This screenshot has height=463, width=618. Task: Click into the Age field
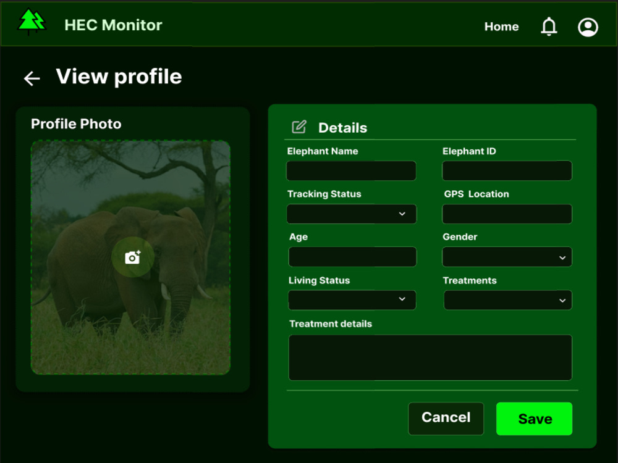[x=352, y=257]
